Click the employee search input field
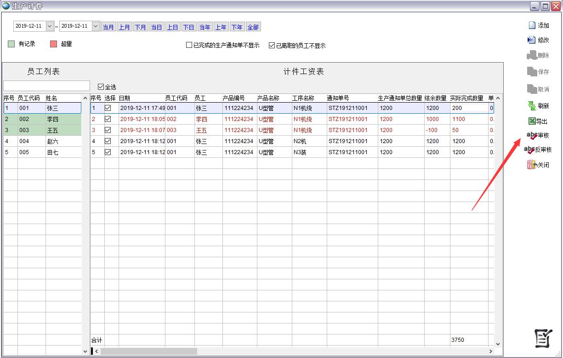This screenshot has height=358, width=563. [46, 86]
